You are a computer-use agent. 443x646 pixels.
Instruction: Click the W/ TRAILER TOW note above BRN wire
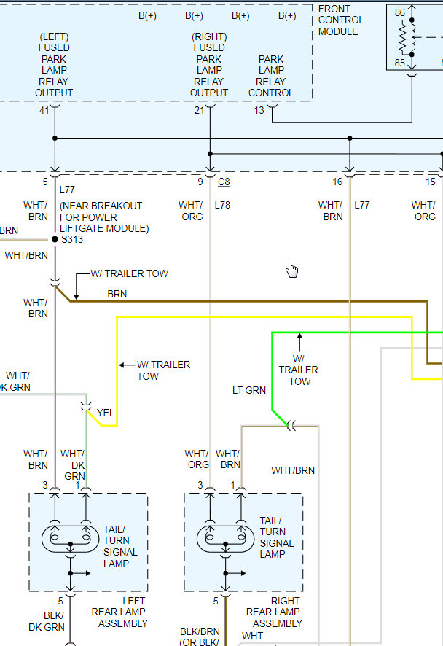[x=129, y=273]
